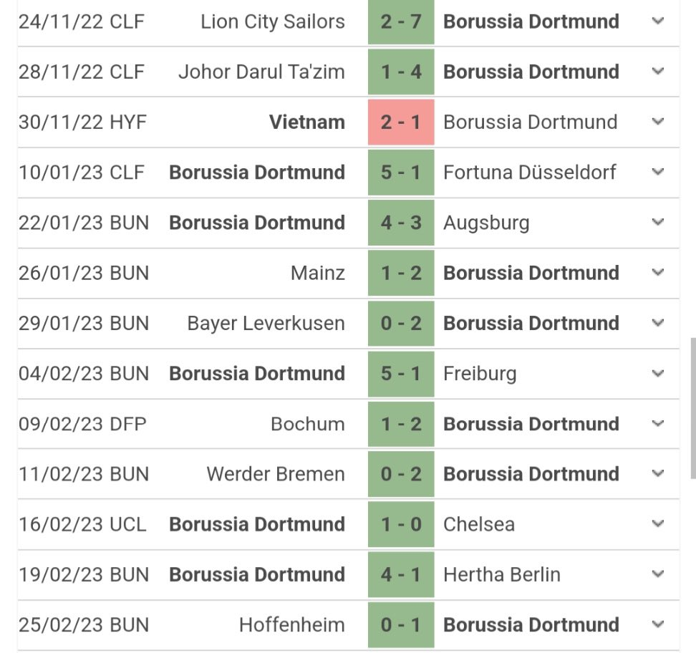Screen dimensions: 696x653
Task: Click the 09/02/23 DFP match date
Action: 82,424
